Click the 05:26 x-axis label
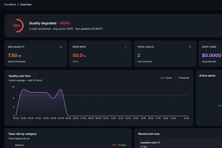 click(68, 118)
